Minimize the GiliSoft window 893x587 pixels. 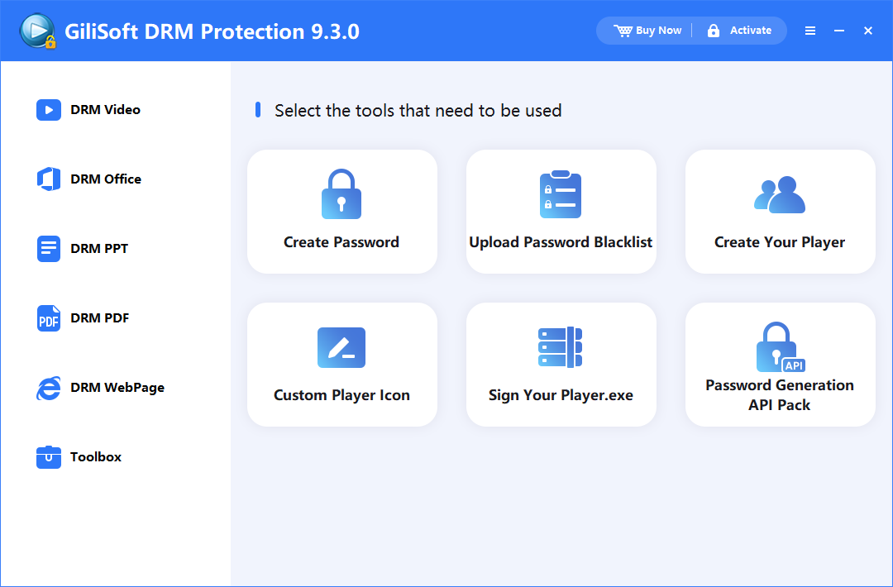tap(839, 31)
